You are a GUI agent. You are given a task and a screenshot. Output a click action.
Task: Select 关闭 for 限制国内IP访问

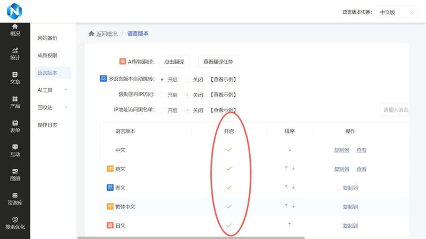tap(187, 95)
